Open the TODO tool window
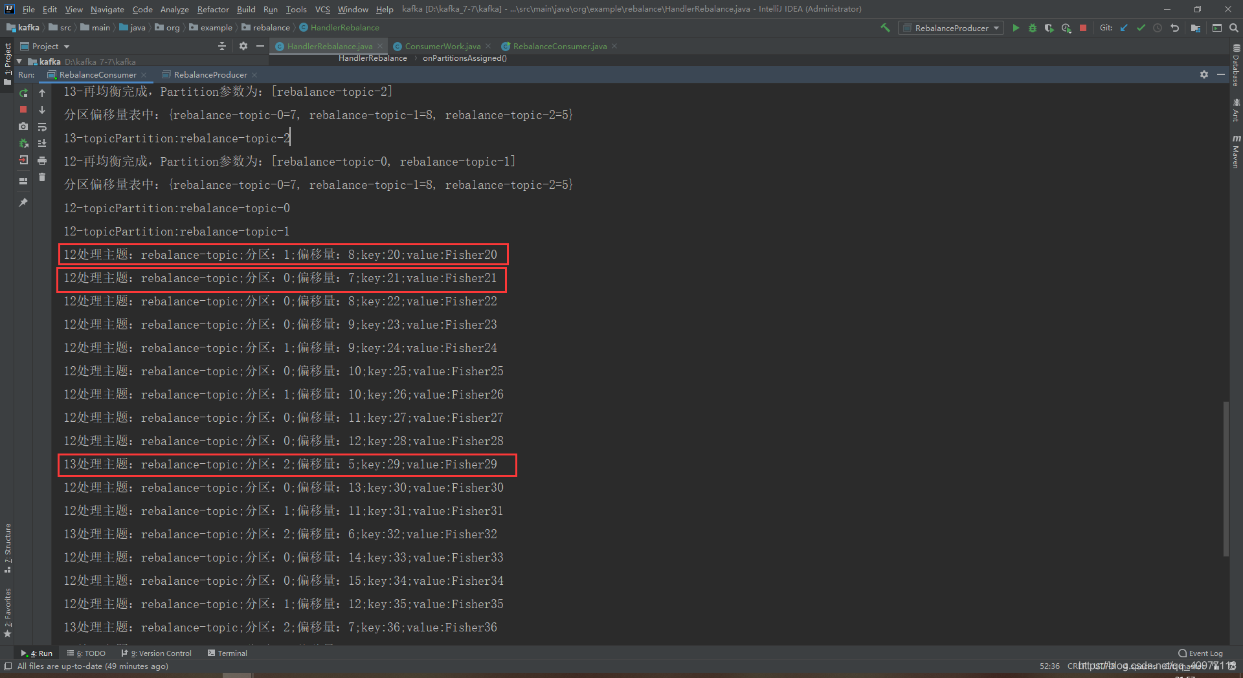 pyautogui.click(x=86, y=653)
